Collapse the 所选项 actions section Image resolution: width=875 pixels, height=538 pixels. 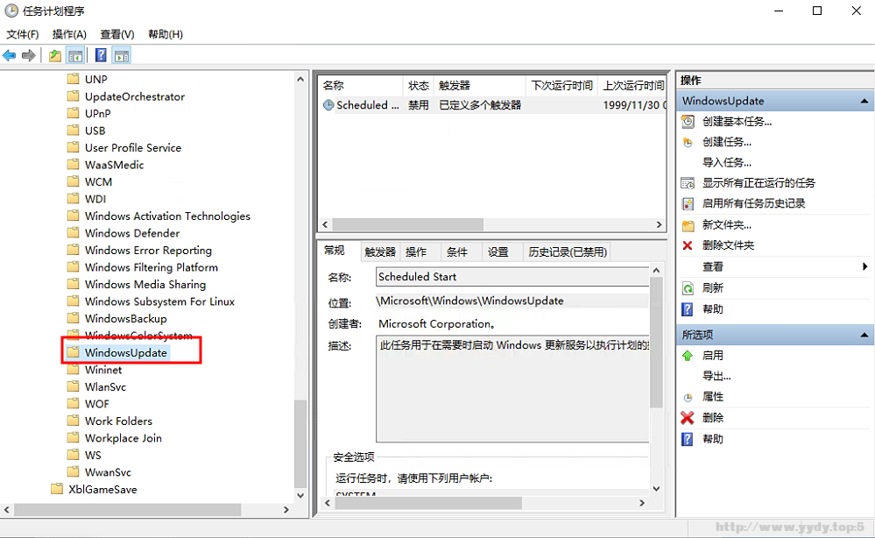[864, 335]
